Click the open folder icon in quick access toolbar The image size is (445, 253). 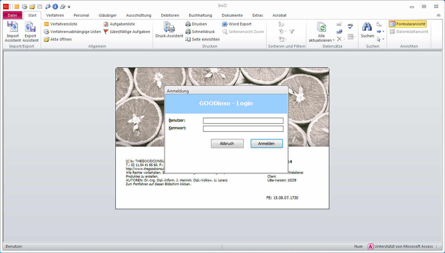click(32, 6)
